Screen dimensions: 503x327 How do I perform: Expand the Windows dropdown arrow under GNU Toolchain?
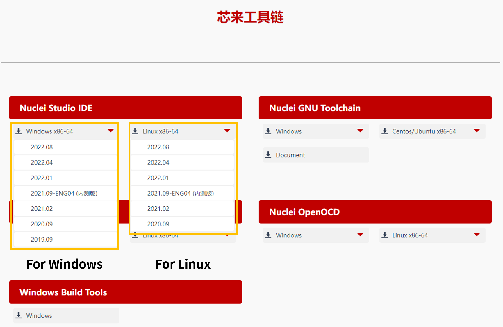[x=360, y=131]
